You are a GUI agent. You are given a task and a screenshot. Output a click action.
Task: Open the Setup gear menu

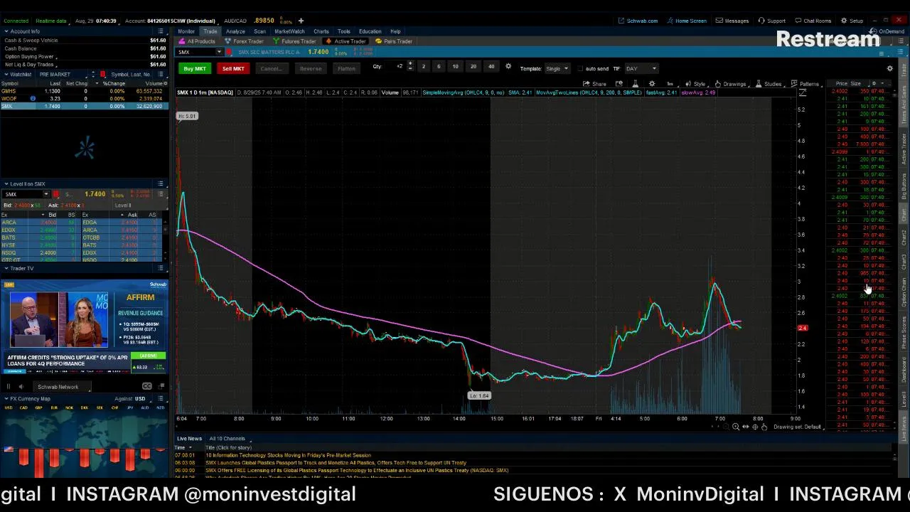point(852,21)
